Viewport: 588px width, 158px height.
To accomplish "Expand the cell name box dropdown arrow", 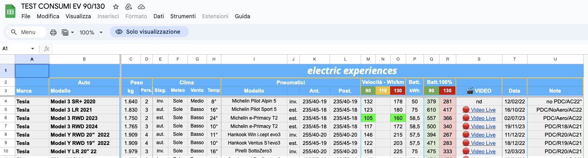I will pos(32,49).
